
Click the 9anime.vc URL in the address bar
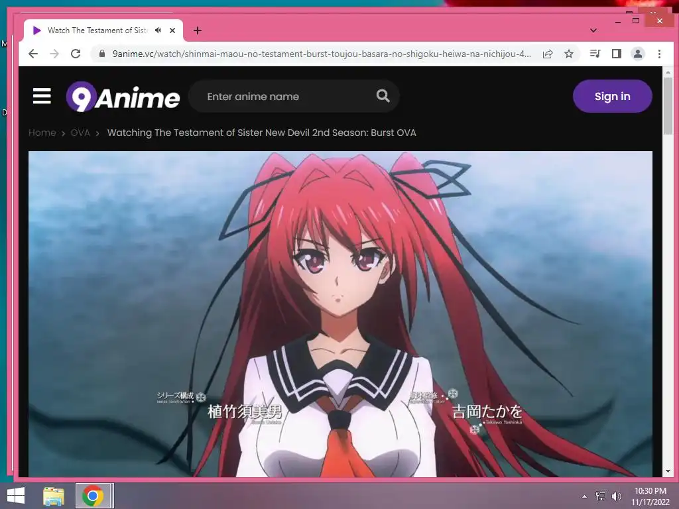(x=322, y=54)
